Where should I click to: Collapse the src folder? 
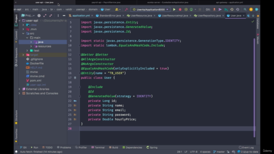pyautogui.click(x=23, y=33)
